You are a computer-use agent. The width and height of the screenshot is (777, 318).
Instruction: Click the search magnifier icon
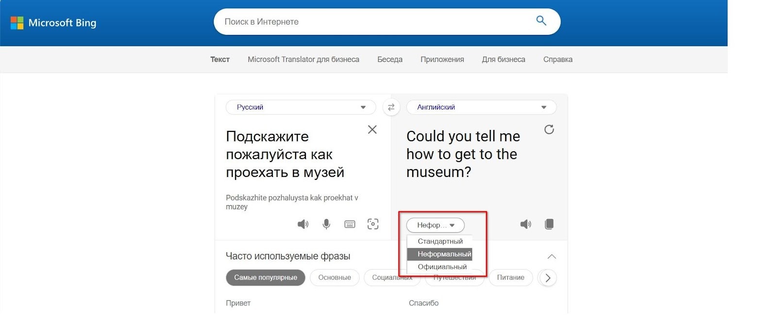pyautogui.click(x=541, y=21)
